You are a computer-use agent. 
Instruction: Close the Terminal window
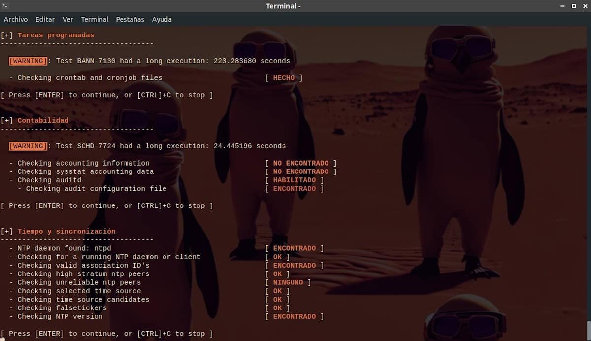click(585, 6)
